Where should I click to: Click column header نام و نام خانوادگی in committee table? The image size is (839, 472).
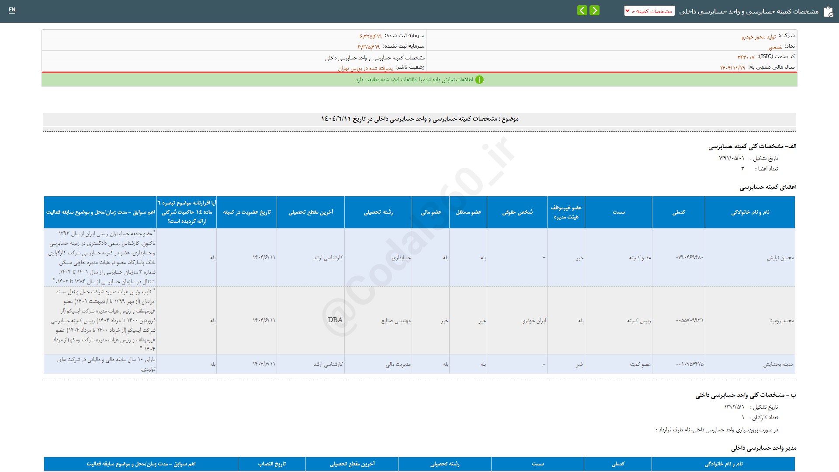750,212
